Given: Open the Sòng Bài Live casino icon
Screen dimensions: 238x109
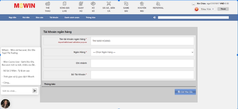Looking at the screenshot, I should [65, 4].
